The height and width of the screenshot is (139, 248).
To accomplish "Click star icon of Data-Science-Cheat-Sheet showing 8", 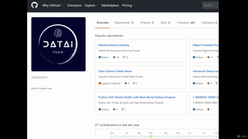I will tap(126, 83).
